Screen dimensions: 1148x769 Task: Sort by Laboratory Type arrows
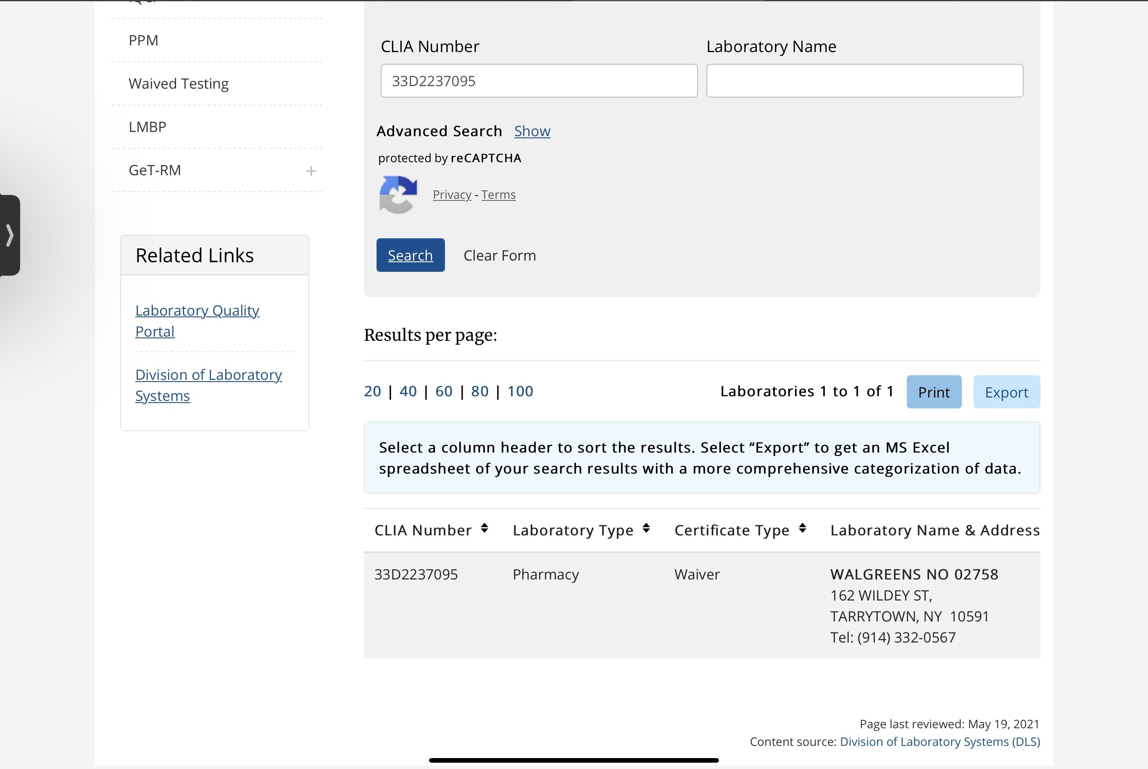coord(646,528)
